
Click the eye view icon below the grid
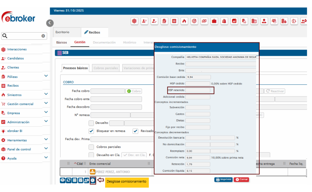click(63, 180)
